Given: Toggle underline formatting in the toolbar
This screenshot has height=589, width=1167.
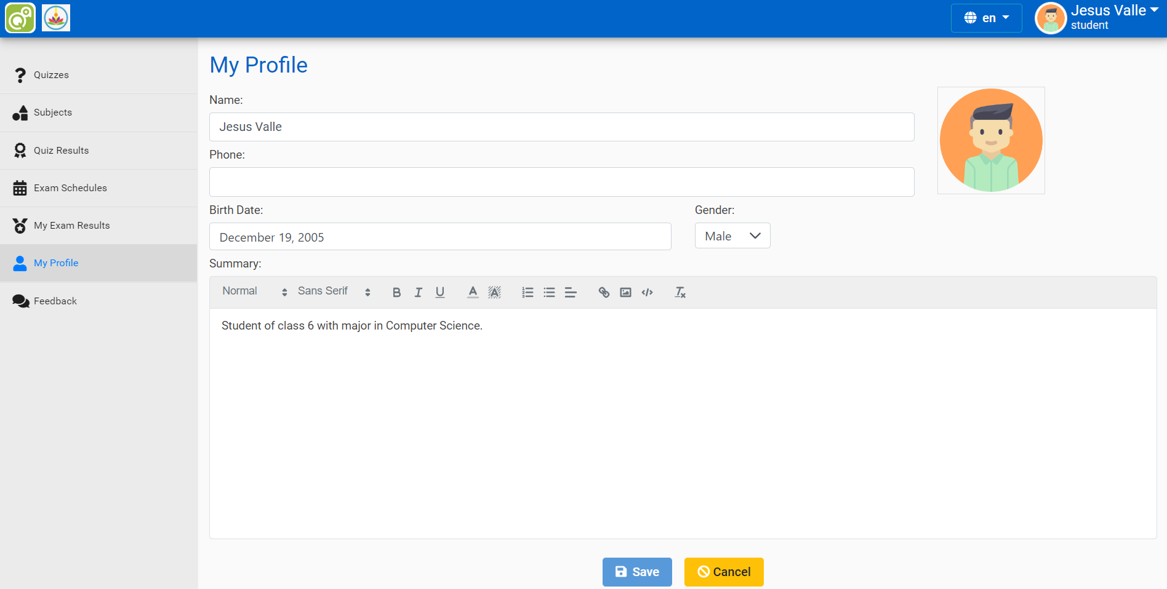Looking at the screenshot, I should 440,293.
